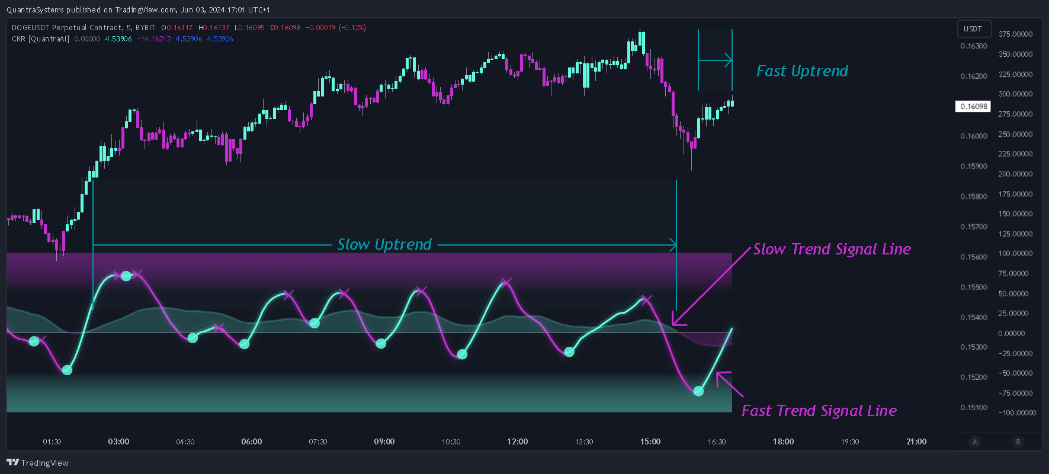Click the 375.00000 indicator axis label
Viewport: 1049px width, 474px height.
[x=1015, y=34]
